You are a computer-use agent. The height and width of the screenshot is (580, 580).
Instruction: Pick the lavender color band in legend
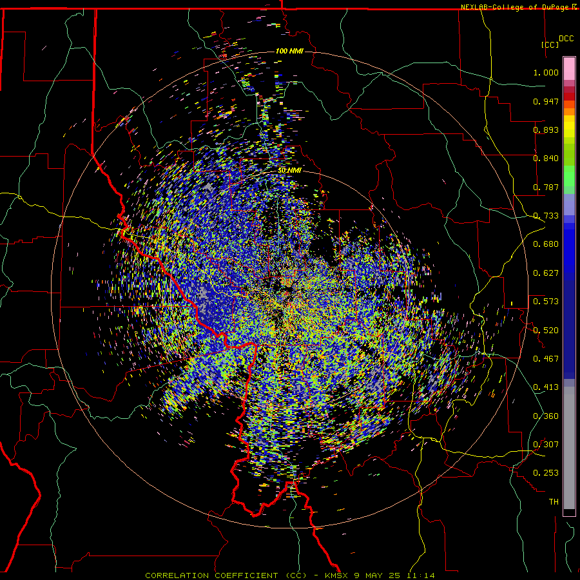click(x=569, y=205)
